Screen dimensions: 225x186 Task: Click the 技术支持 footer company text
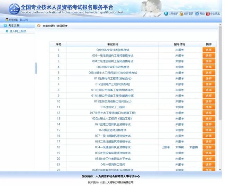pos(111,182)
